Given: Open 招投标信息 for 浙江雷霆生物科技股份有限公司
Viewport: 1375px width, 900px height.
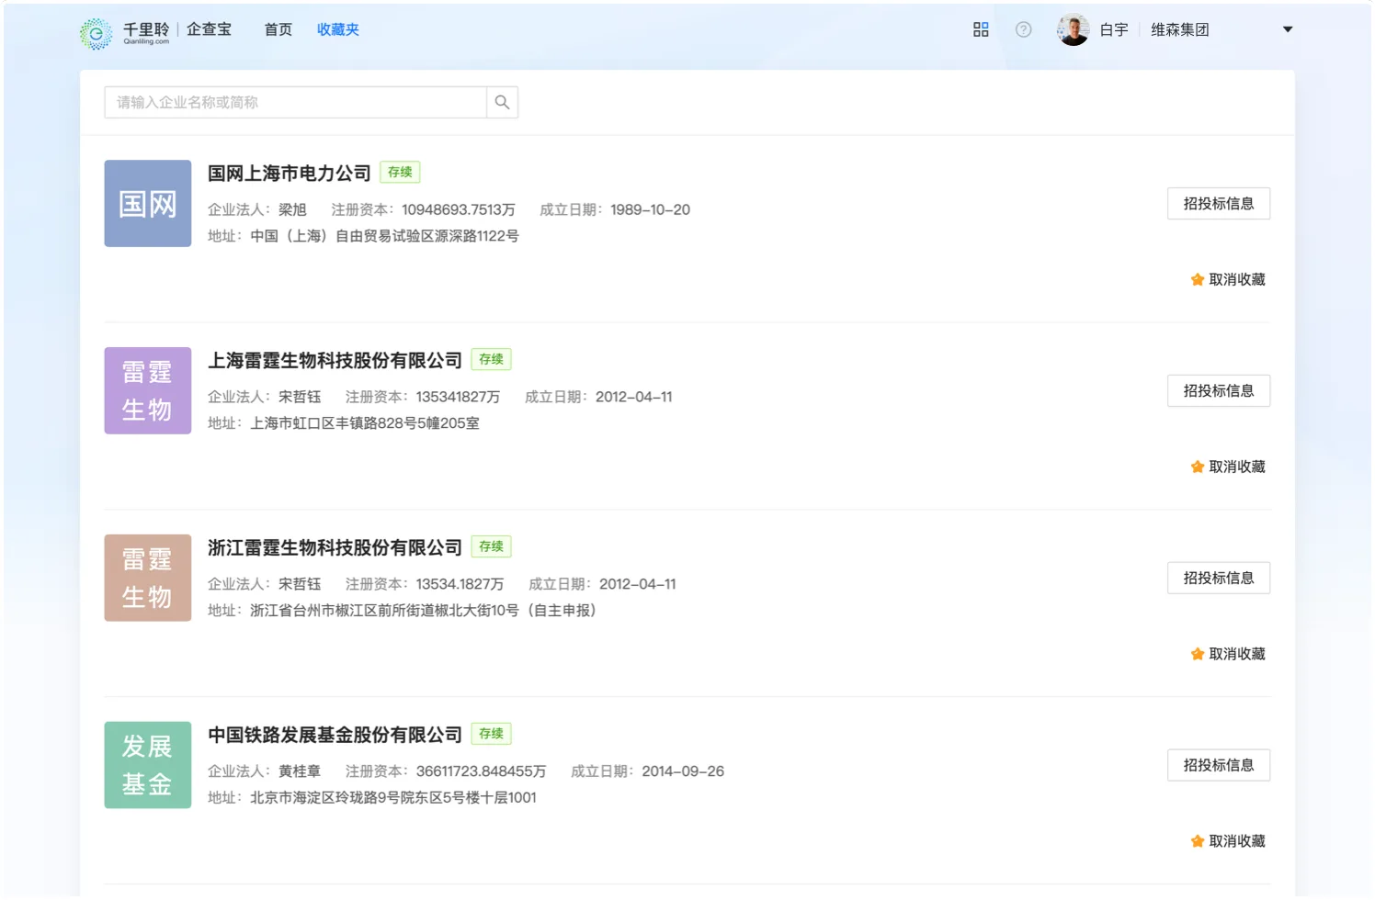Looking at the screenshot, I should click(1219, 579).
